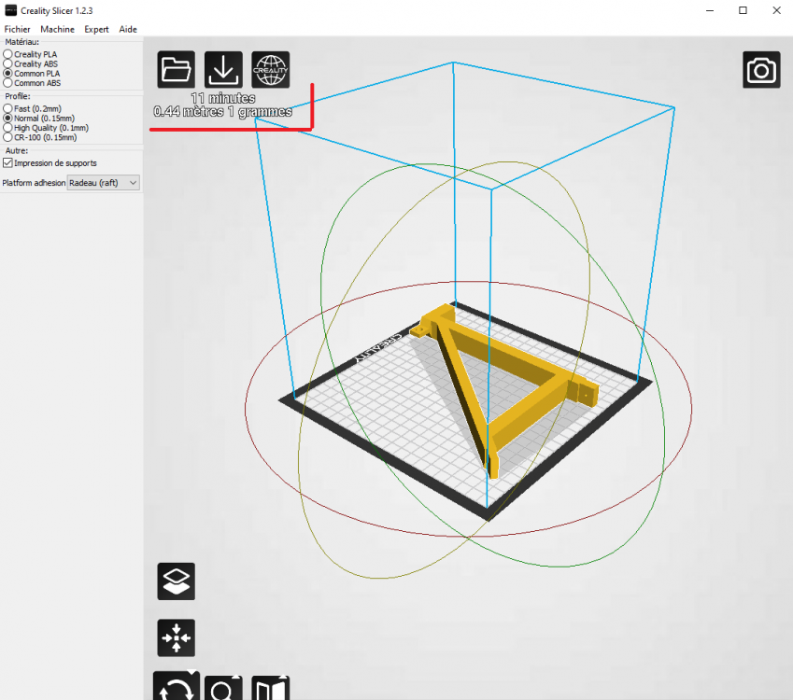Maximize the Creality Slicer window

[743, 10]
